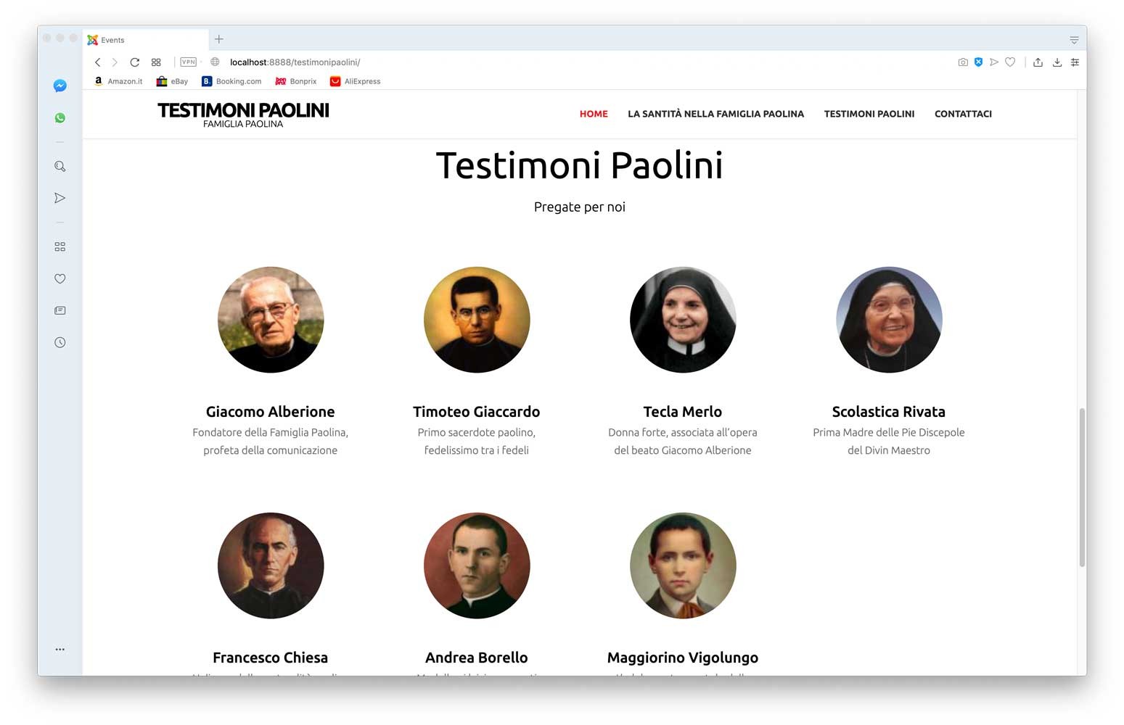Open the Andrea Borello name link
Screen dimensions: 1124x725
pyautogui.click(x=477, y=658)
